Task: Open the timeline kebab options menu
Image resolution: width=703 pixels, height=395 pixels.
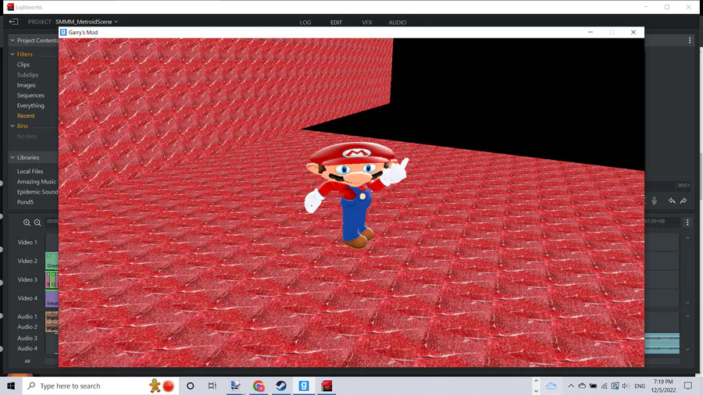Action: 687,222
